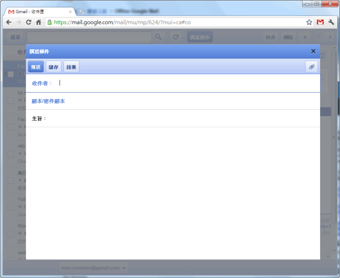Screen dimensions: 340x278
Task: Close the Gmail browser tab
Action: click(x=70, y=12)
